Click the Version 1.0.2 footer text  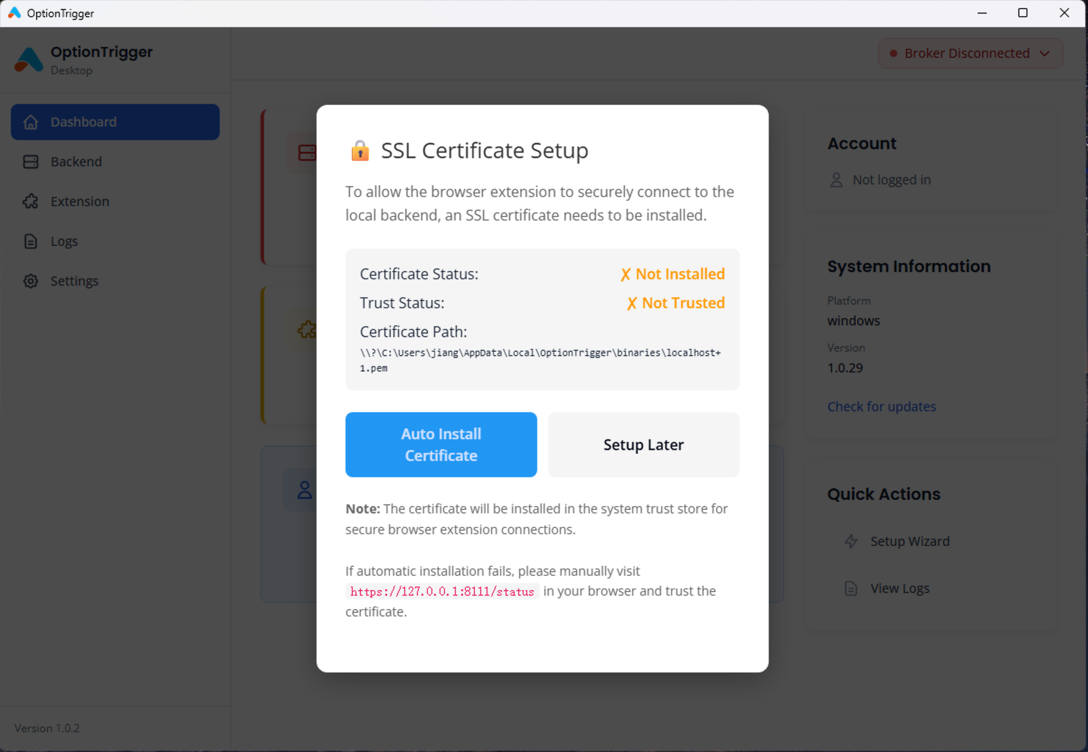tap(47, 728)
